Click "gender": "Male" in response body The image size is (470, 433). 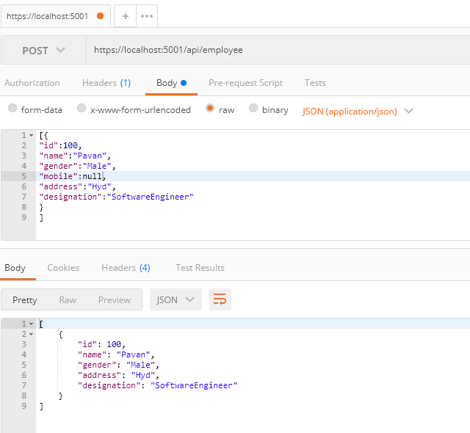(118, 365)
